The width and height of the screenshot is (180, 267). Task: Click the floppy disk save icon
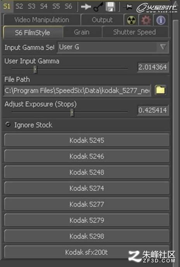point(110,7)
